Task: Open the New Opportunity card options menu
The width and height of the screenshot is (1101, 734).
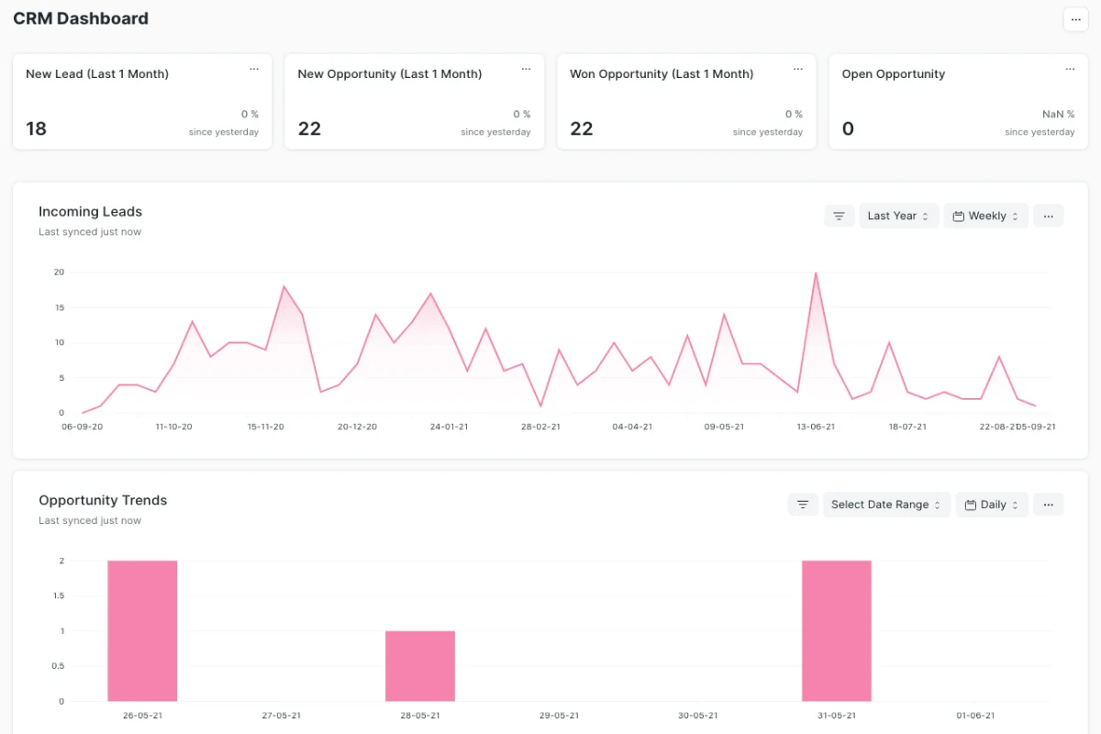Action: [526, 69]
